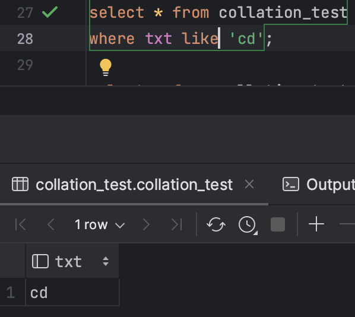Click the collation_test table name in query

pos(283,12)
